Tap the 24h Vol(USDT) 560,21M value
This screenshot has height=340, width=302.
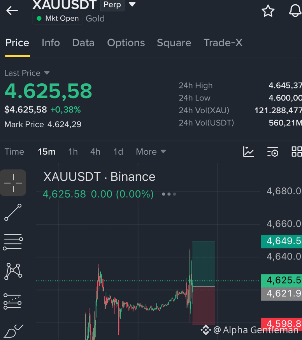coord(285,123)
